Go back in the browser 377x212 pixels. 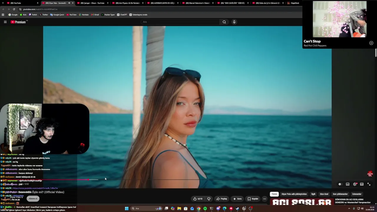pos(3,9)
